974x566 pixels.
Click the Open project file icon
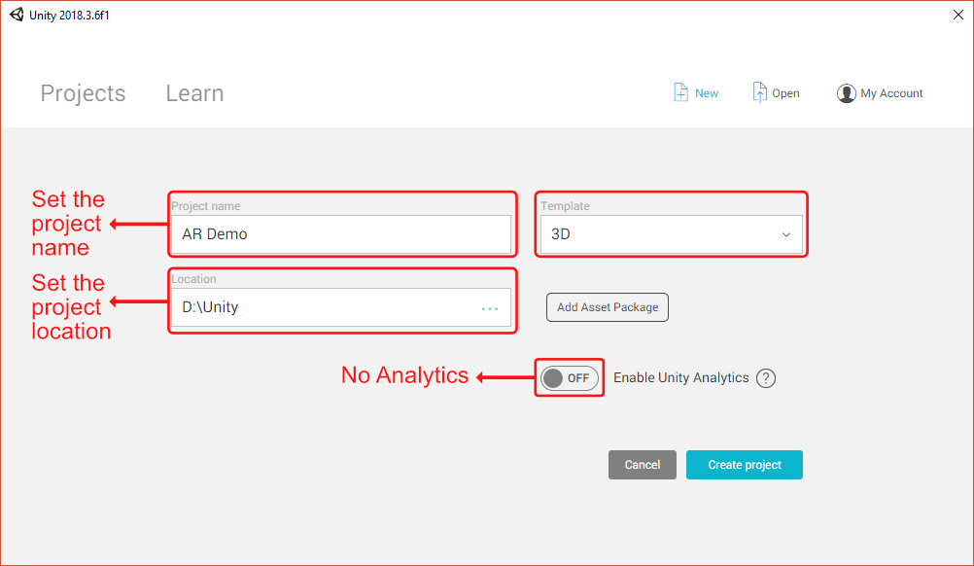click(x=760, y=92)
